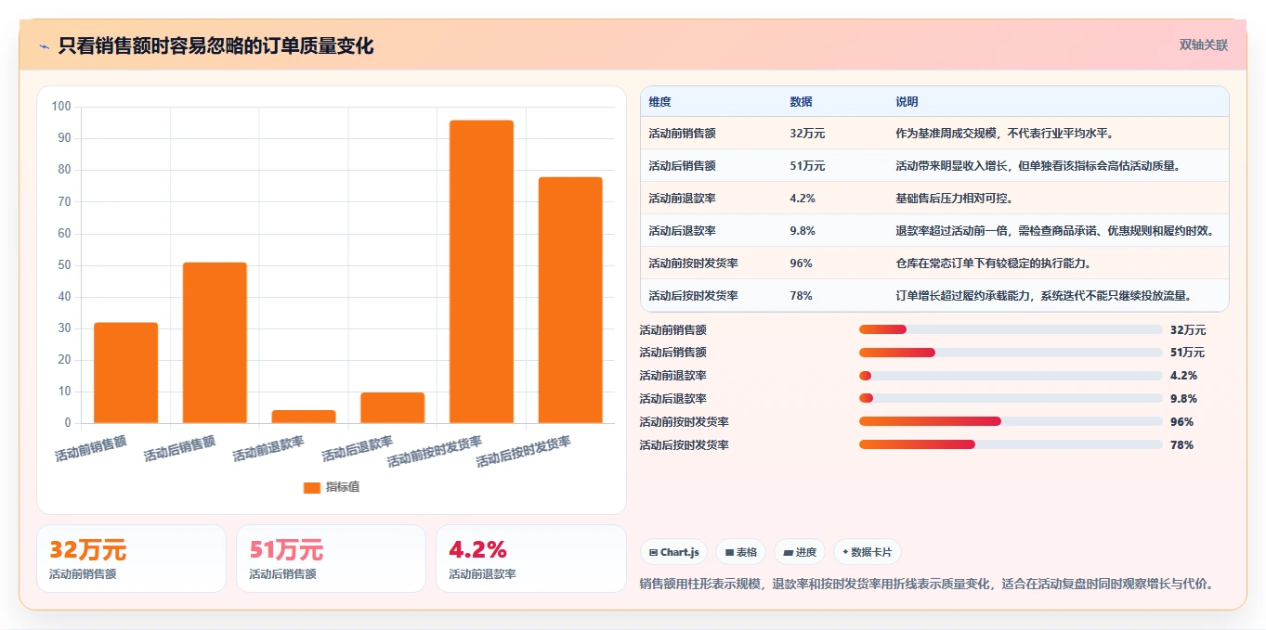Open the 32万元 活动前销售额 data card

131,559
